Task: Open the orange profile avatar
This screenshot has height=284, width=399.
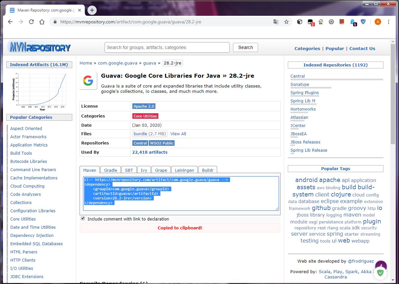Action: click(x=378, y=22)
